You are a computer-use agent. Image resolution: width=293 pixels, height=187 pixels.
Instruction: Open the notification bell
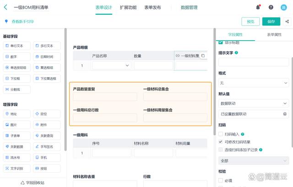pyautogui.click(x=258, y=7)
